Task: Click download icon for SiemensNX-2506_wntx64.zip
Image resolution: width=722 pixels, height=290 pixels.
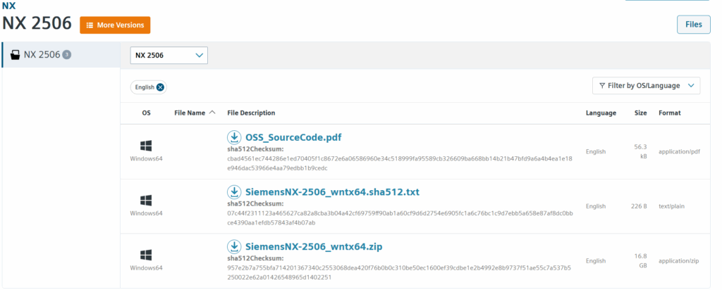Action: tap(234, 246)
